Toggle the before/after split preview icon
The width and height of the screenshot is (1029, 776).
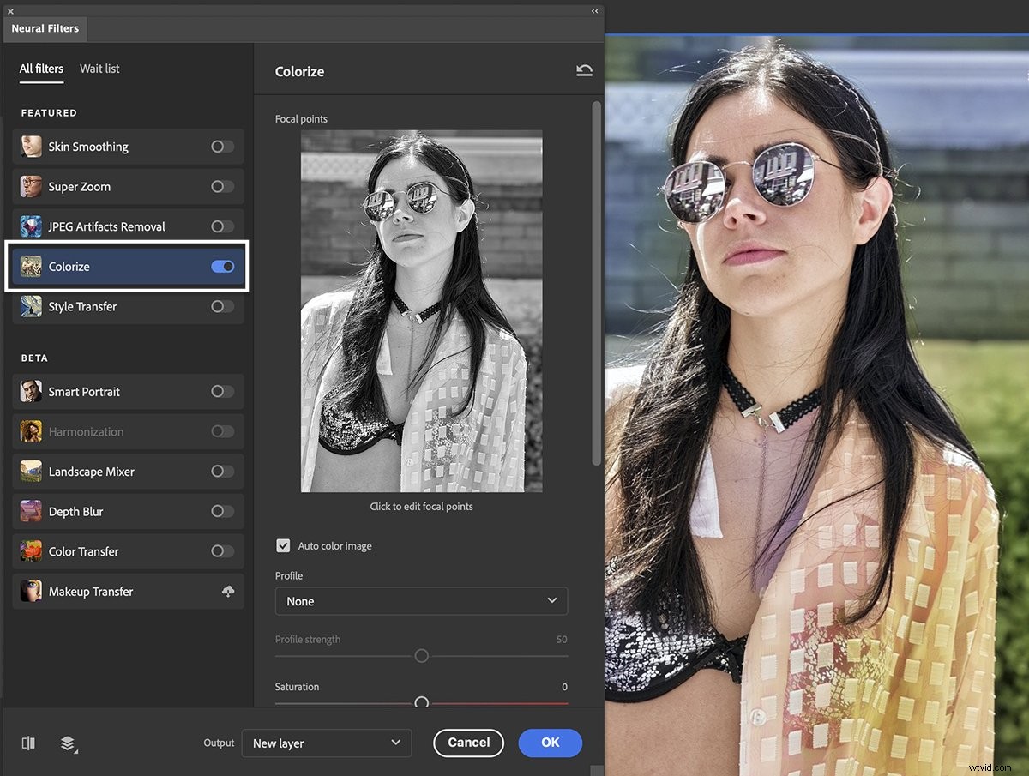click(28, 743)
